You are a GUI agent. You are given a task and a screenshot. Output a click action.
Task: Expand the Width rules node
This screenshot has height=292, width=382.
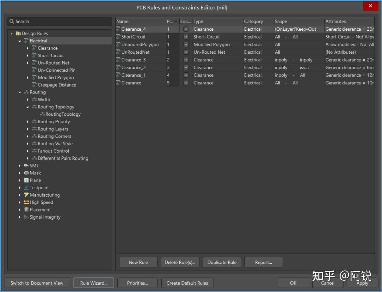click(x=28, y=99)
